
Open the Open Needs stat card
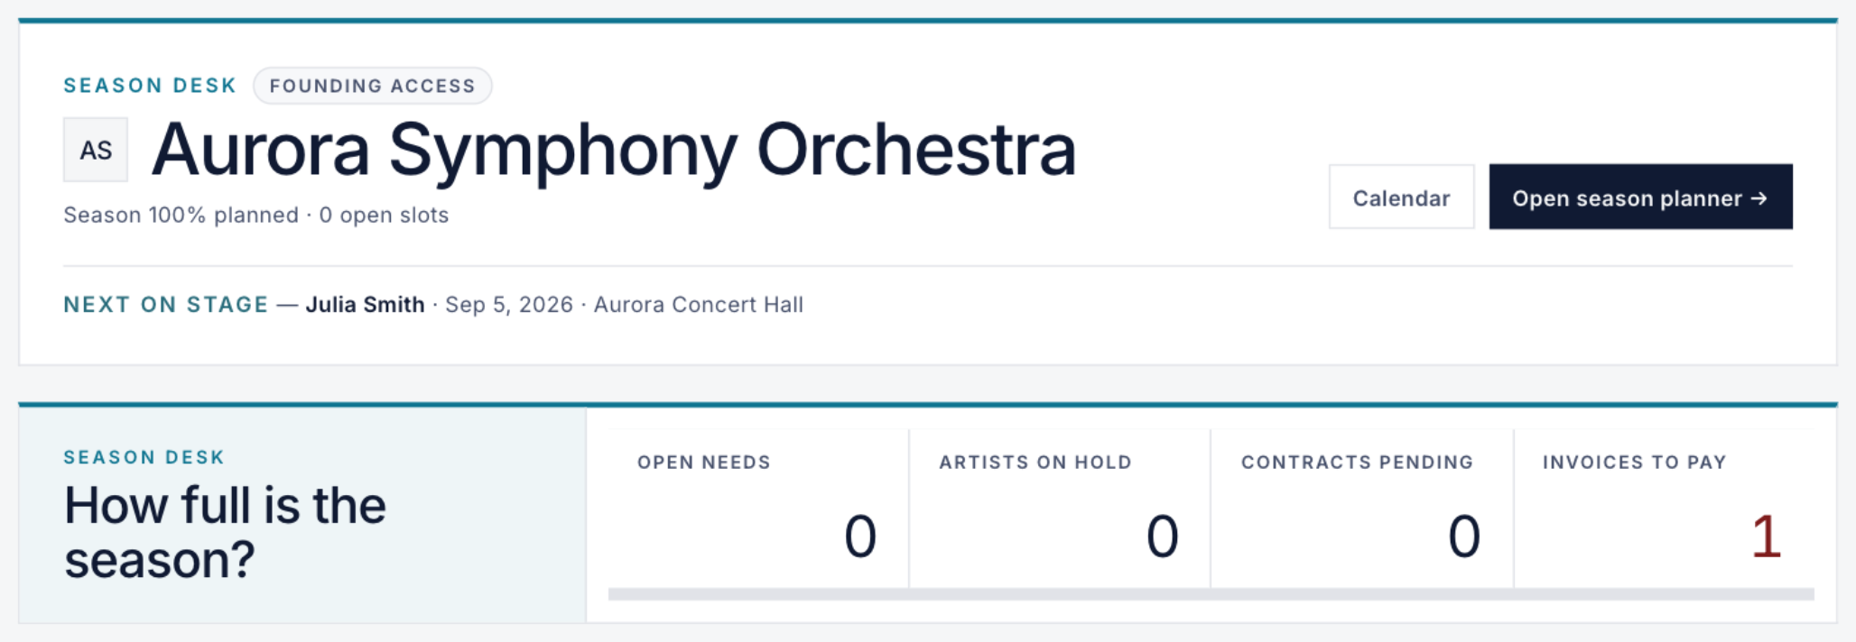click(757, 509)
